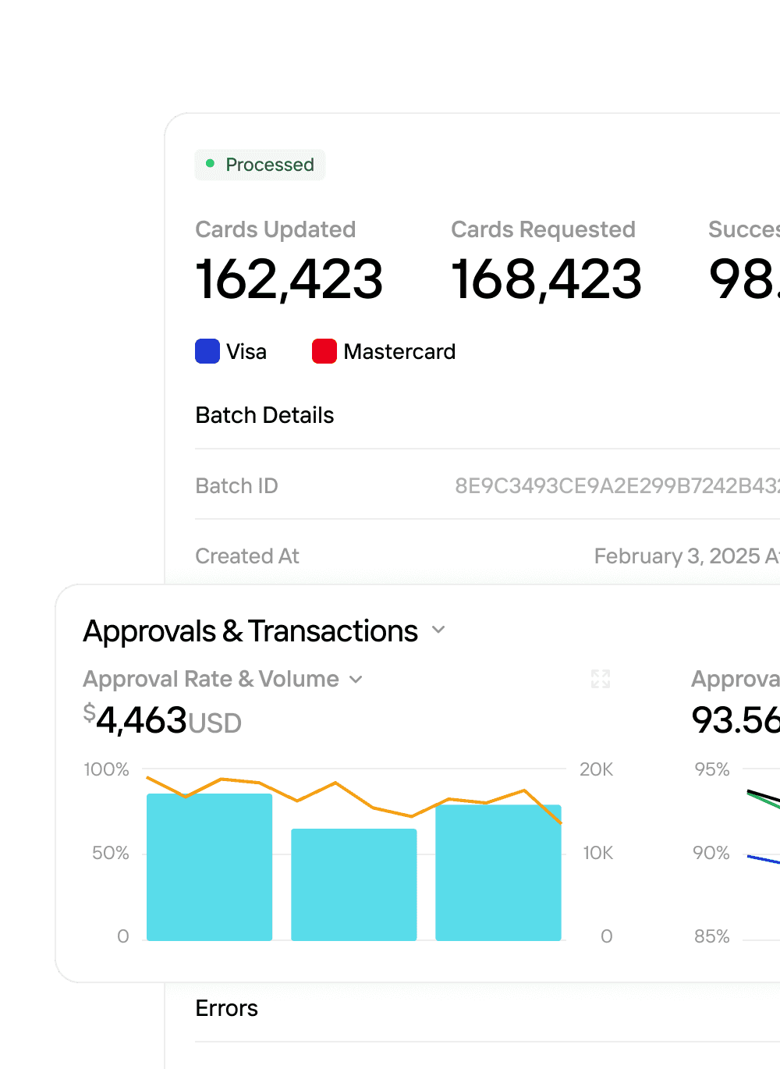Click the middle cyan volume bar
The width and height of the screenshot is (780, 1069).
pyautogui.click(x=354, y=885)
